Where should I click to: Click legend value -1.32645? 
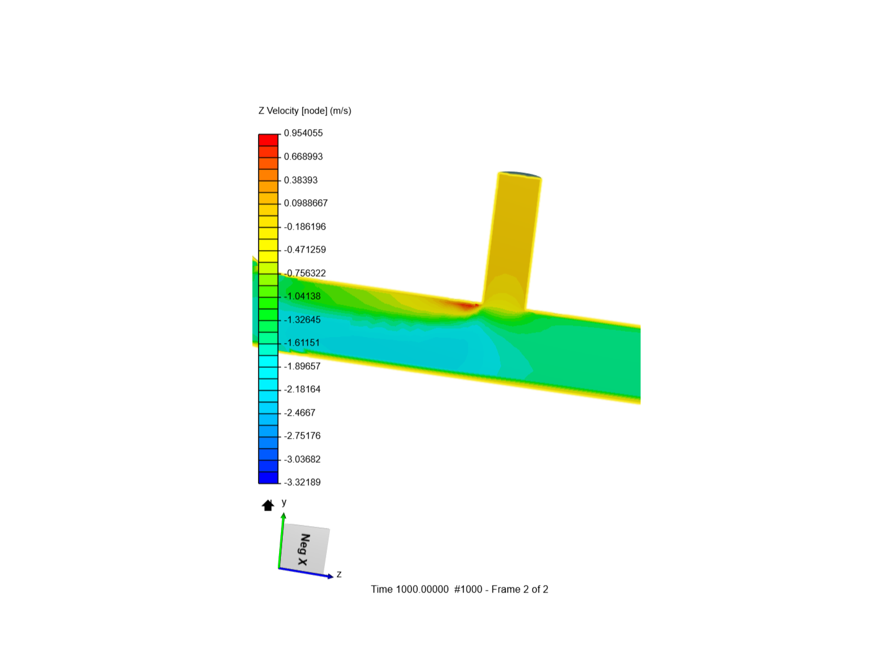(302, 319)
